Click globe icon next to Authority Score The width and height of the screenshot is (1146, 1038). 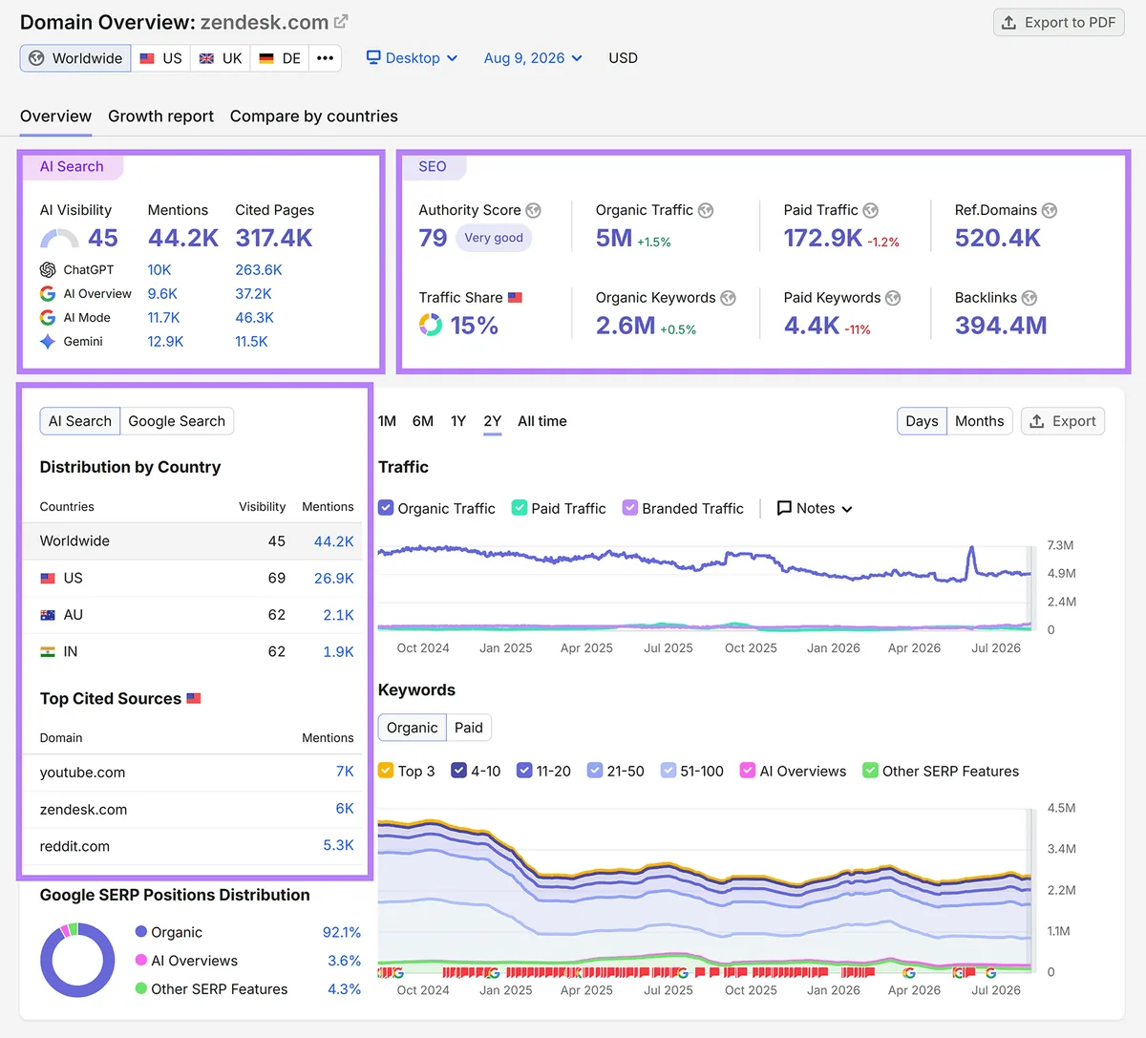pos(534,210)
